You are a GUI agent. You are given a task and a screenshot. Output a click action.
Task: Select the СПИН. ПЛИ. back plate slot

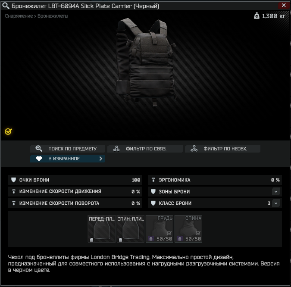131,229
